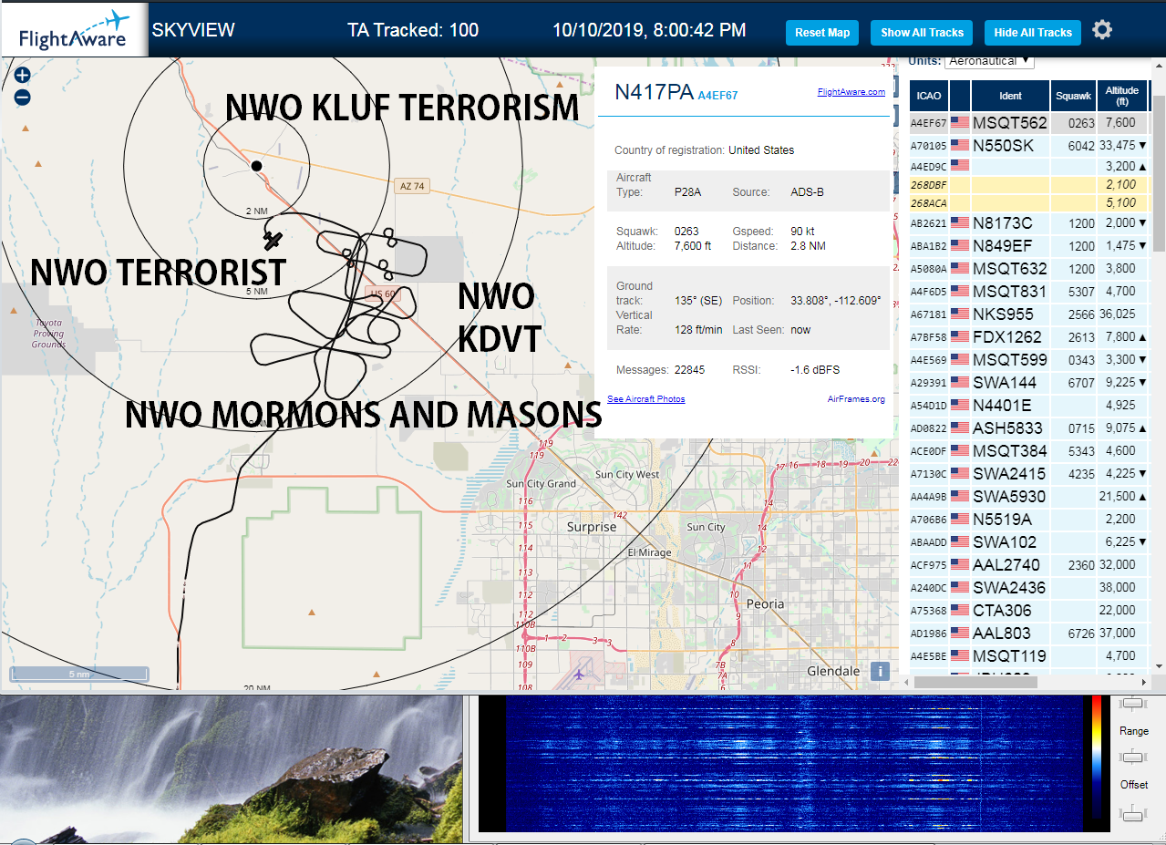Select the MSQT831 aircraft row
The width and height of the screenshot is (1166, 845).
pyautogui.click(x=1029, y=291)
